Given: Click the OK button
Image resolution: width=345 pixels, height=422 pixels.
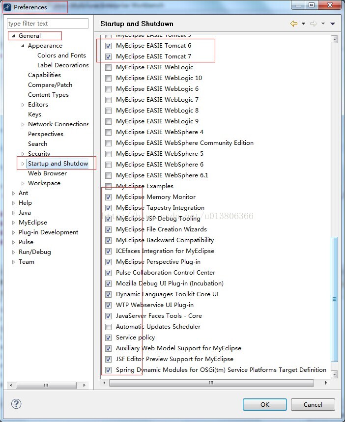Looking at the screenshot, I should click(265, 404).
